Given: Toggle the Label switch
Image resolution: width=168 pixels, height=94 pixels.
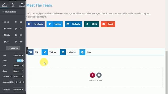Looking at the screenshot, I should coord(20,61).
